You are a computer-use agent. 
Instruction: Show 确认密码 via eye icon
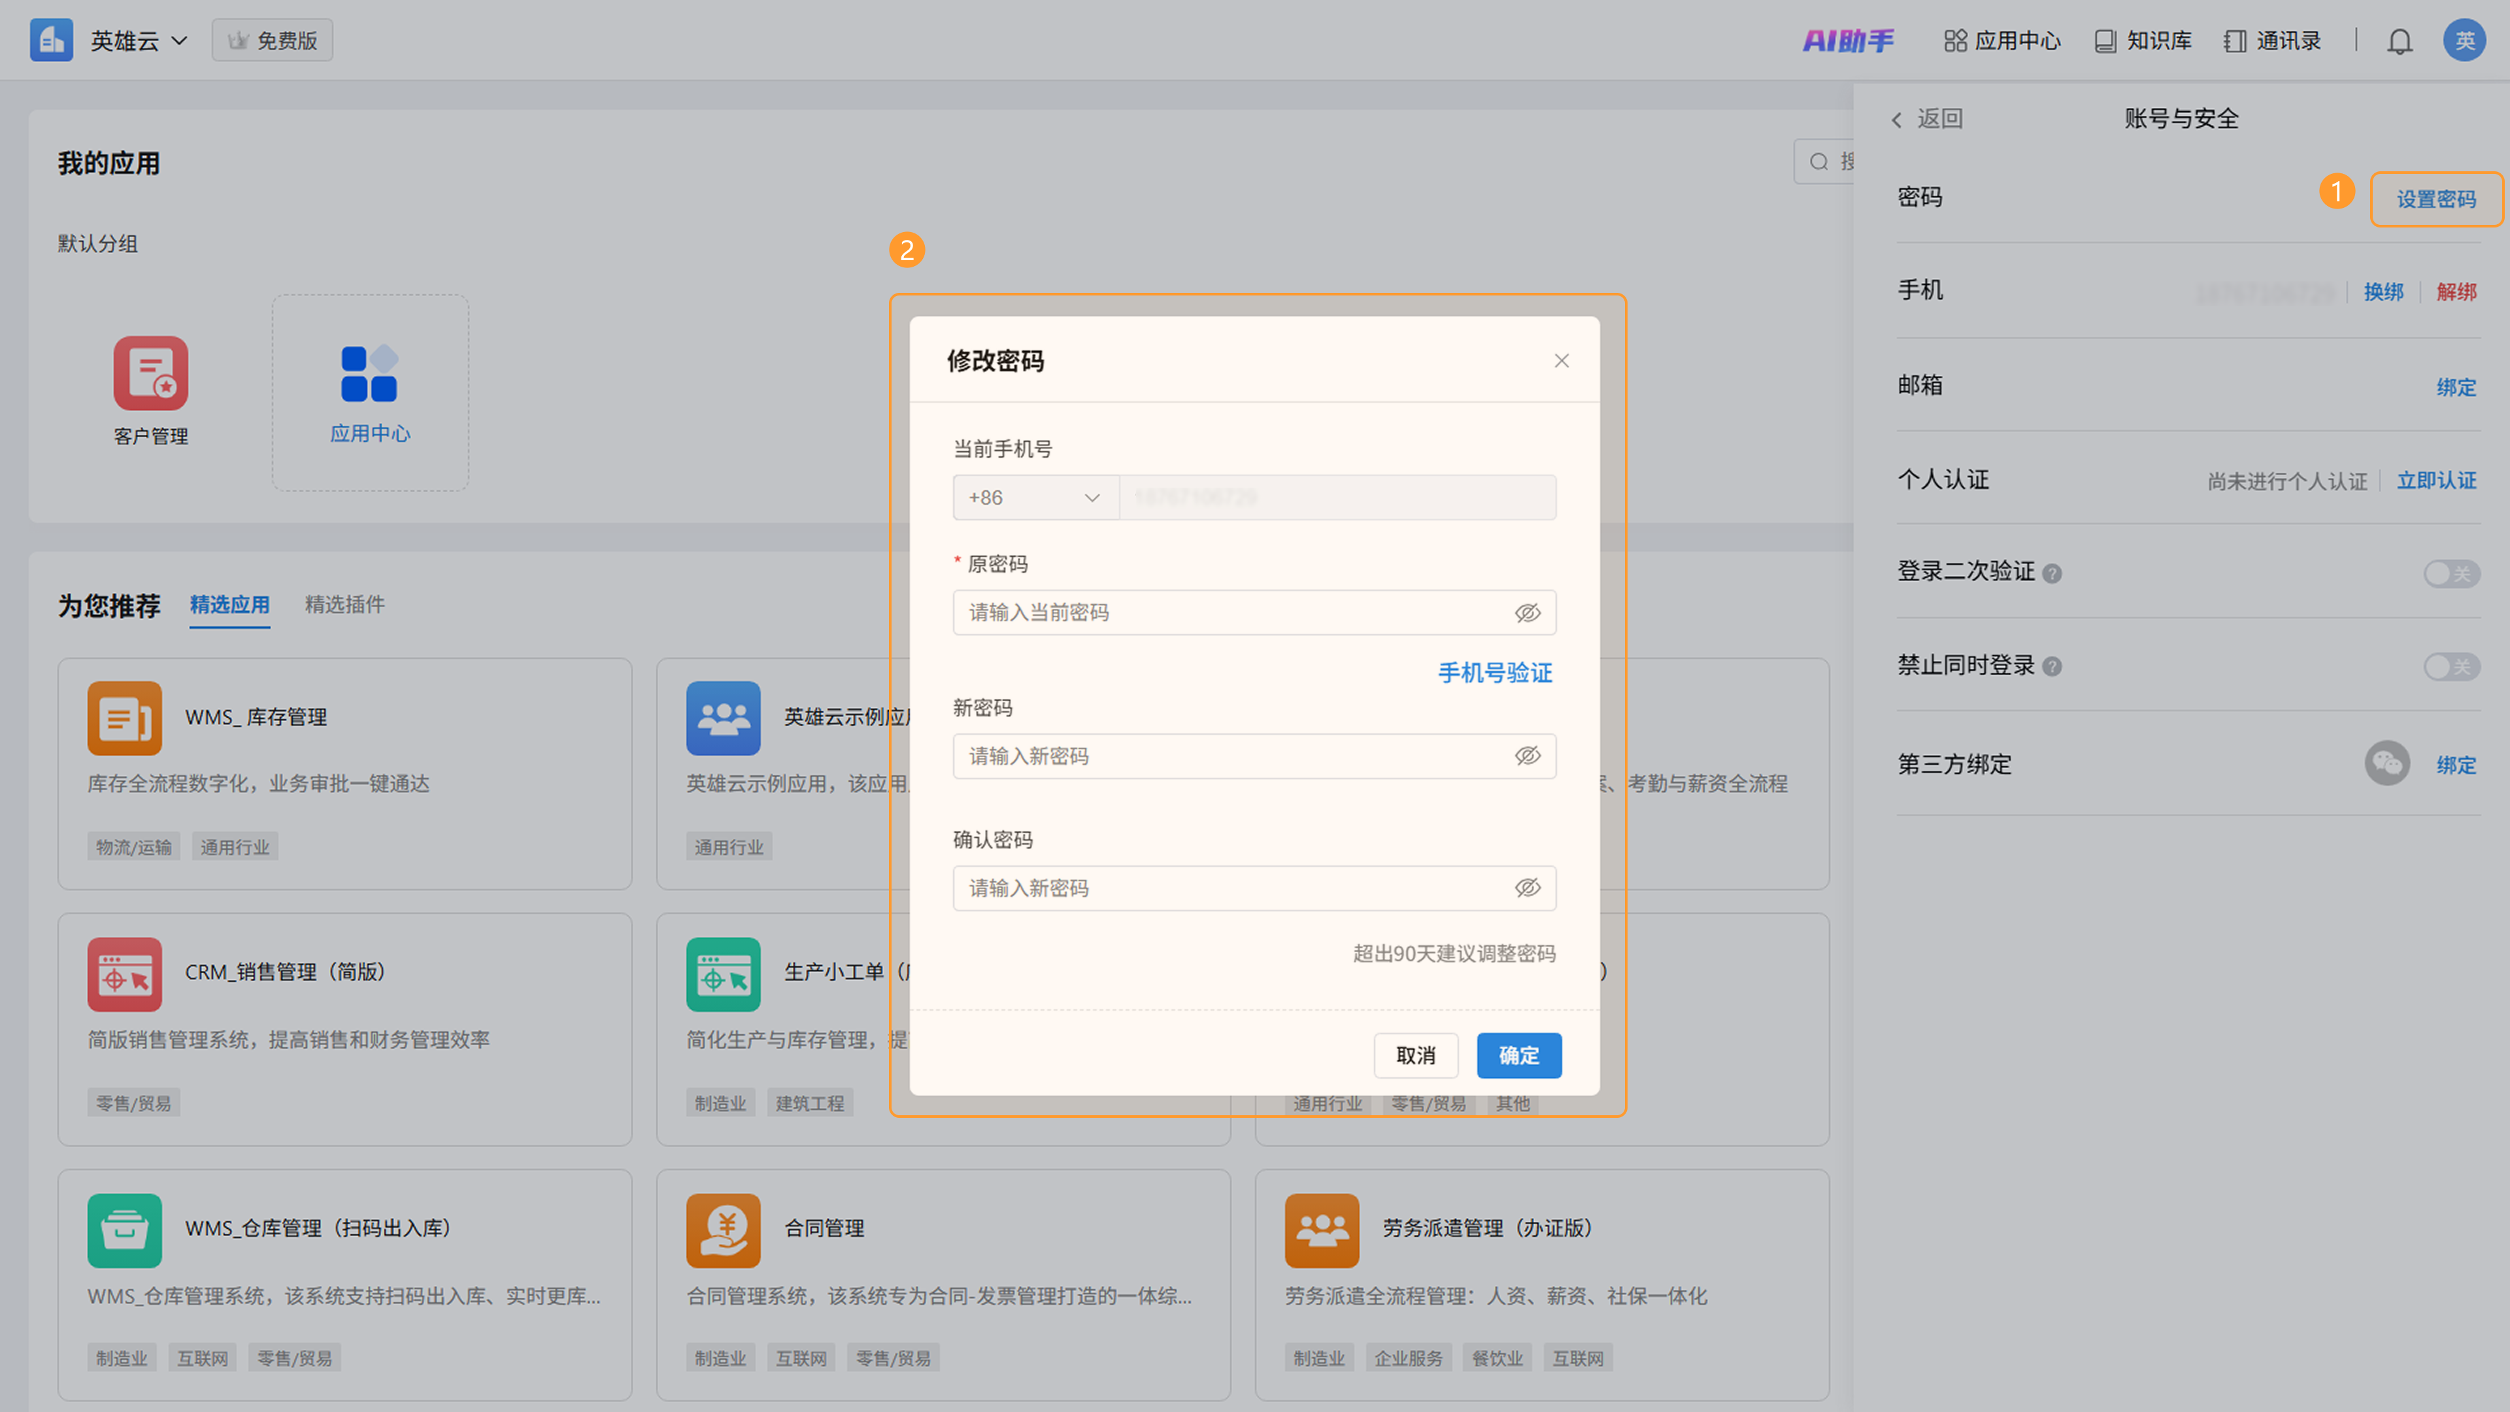point(1527,888)
